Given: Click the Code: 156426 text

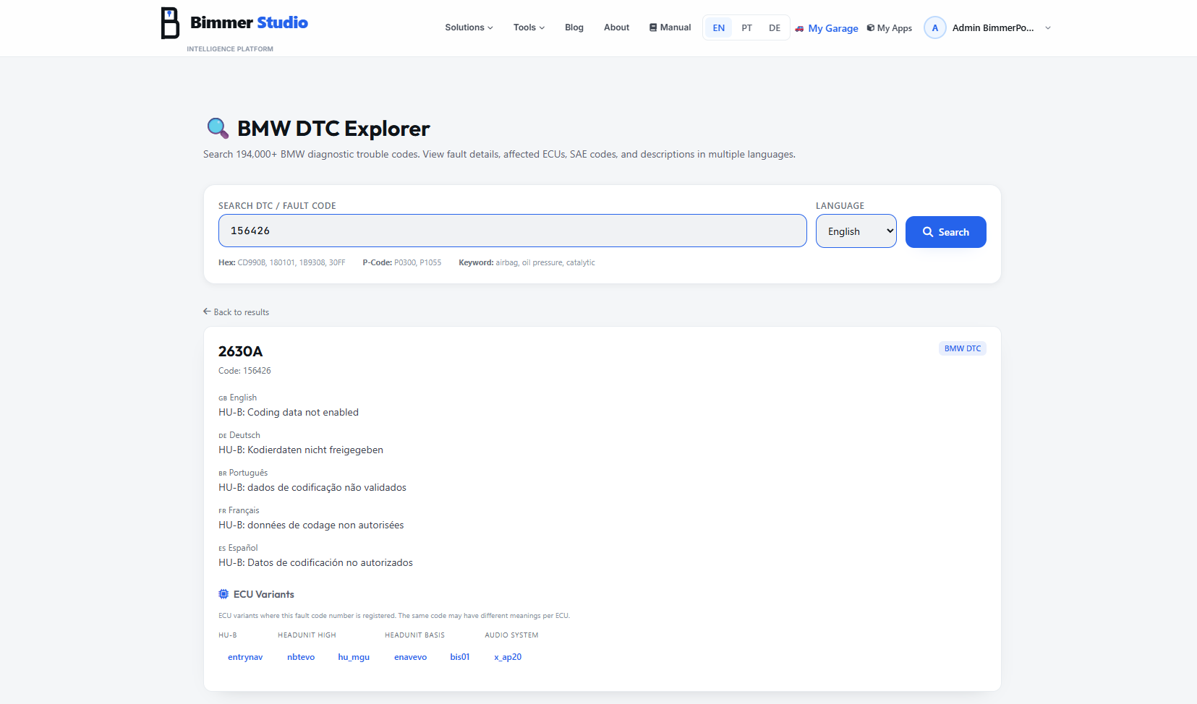Looking at the screenshot, I should 244,371.
